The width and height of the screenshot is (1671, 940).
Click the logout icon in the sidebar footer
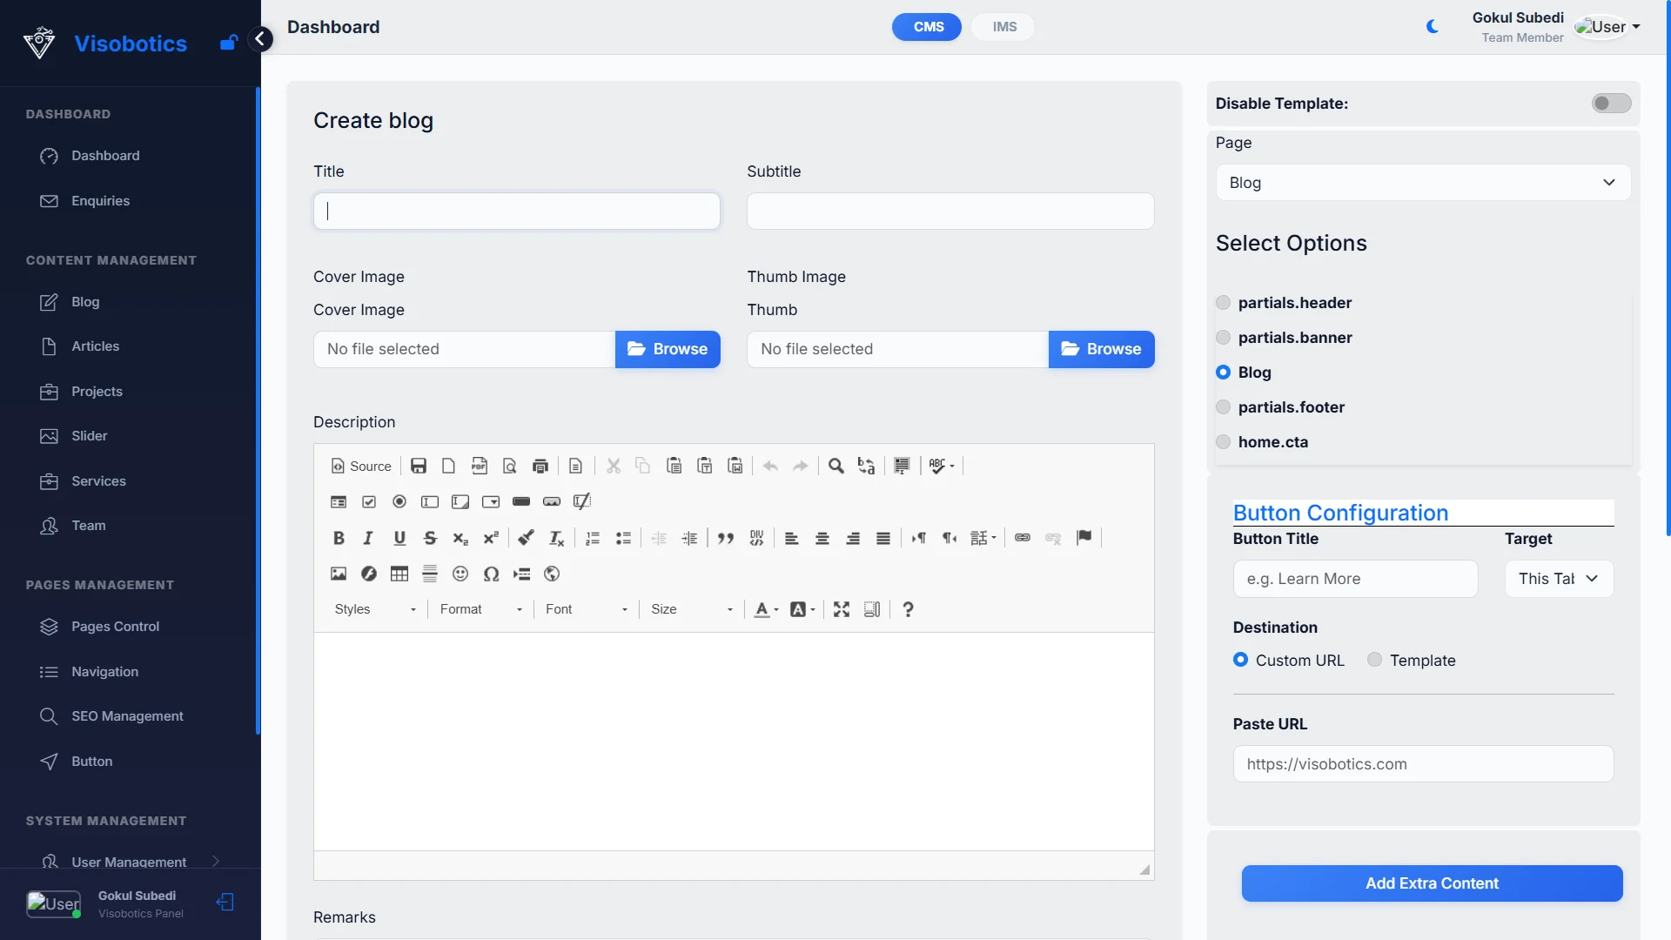click(x=225, y=903)
